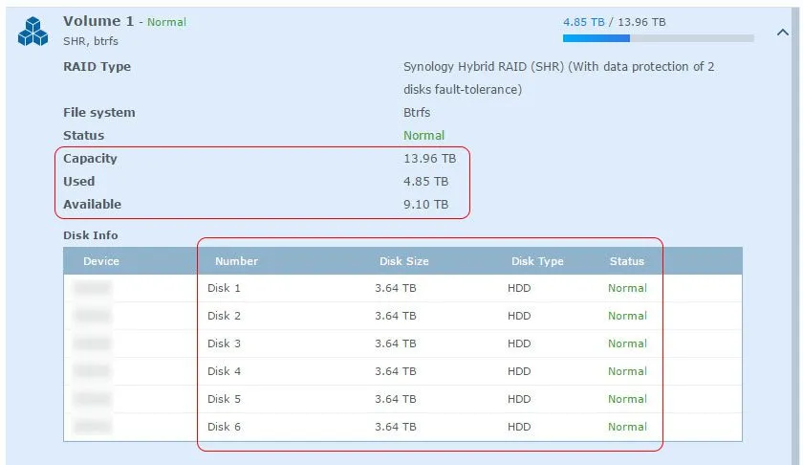803x465 pixels.
Task: Sort by the Disk Type column header
Action: coord(537,261)
